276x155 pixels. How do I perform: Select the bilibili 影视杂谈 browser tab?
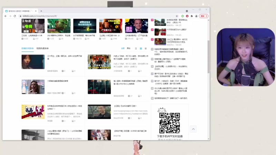point(20,11)
